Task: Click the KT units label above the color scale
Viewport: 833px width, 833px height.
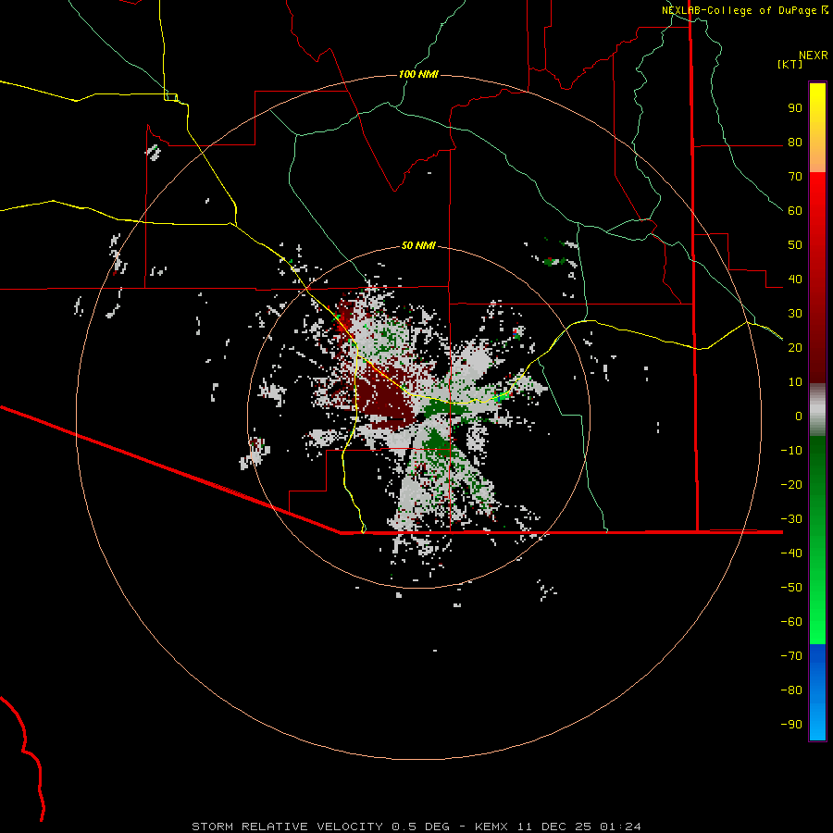Action: tap(790, 64)
